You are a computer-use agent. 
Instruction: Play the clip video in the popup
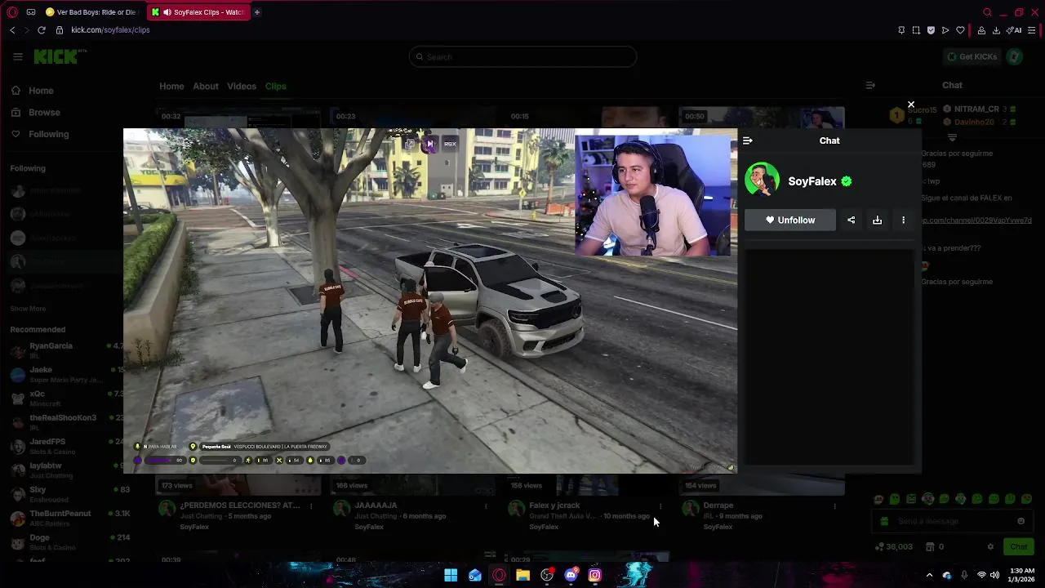(430, 301)
